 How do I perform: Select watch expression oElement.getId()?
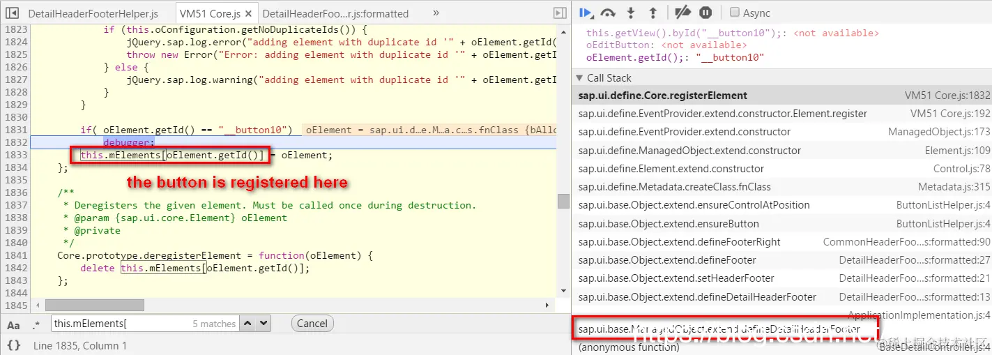pyautogui.click(x=676, y=57)
